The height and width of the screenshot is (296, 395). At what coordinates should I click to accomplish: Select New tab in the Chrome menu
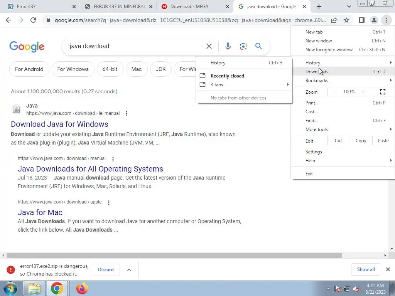[x=343, y=32]
